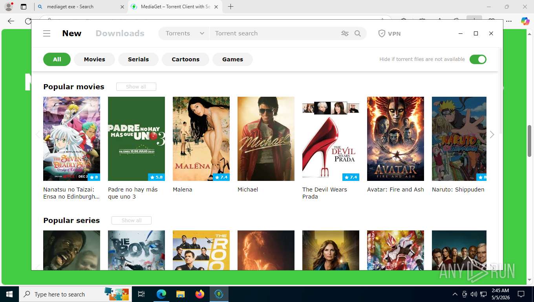Open The Boys series poster
Image resolution: width=534 pixels, height=302 pixels.
[x=136, y=250]
